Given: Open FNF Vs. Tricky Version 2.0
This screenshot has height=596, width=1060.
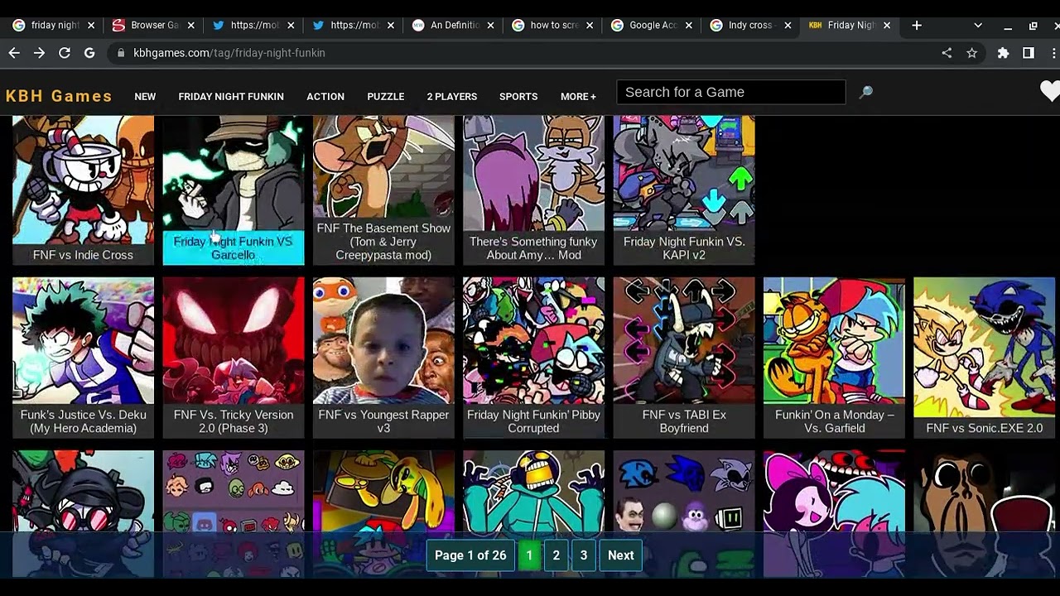Looking at the screenshot, I should coord(234,358).
